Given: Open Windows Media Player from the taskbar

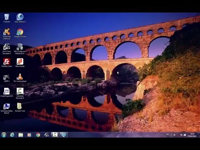Looking at the screenshot, I should click(x=29, y=135).
